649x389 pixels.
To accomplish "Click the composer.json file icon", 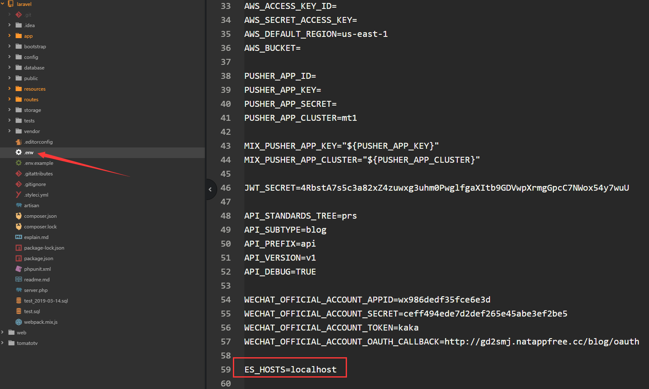I will 19,216.
